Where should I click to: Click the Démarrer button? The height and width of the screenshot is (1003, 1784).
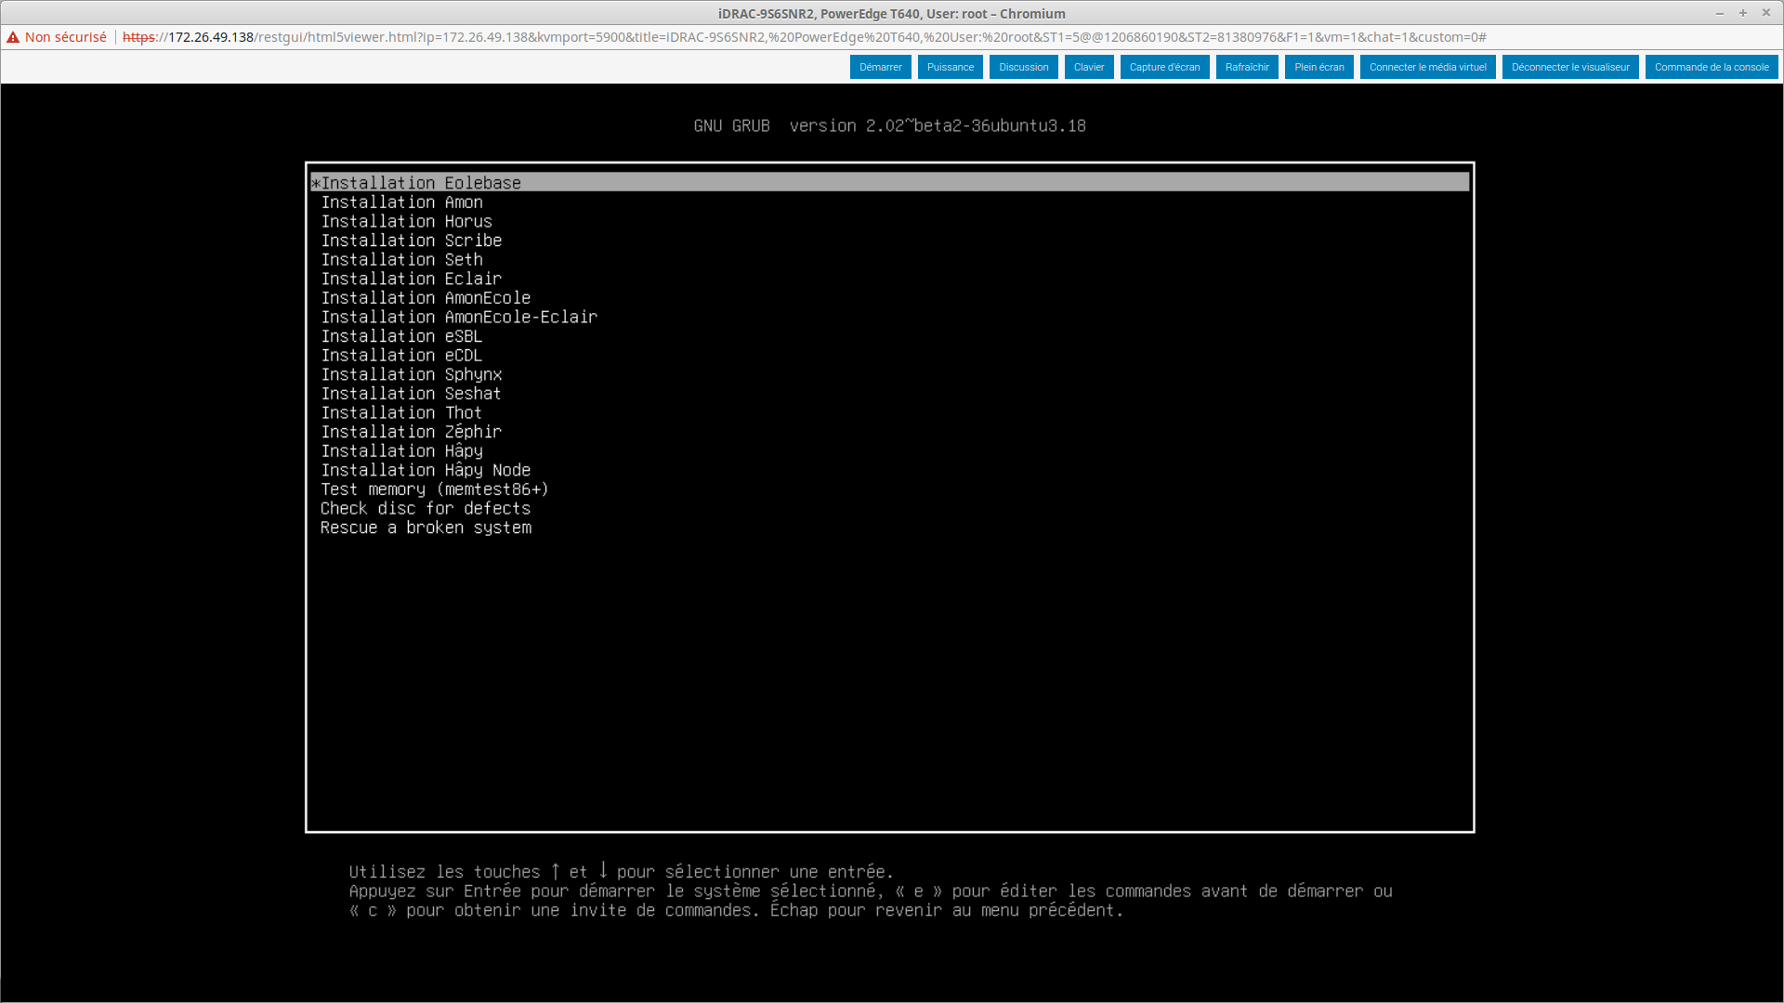click(880, 67)
